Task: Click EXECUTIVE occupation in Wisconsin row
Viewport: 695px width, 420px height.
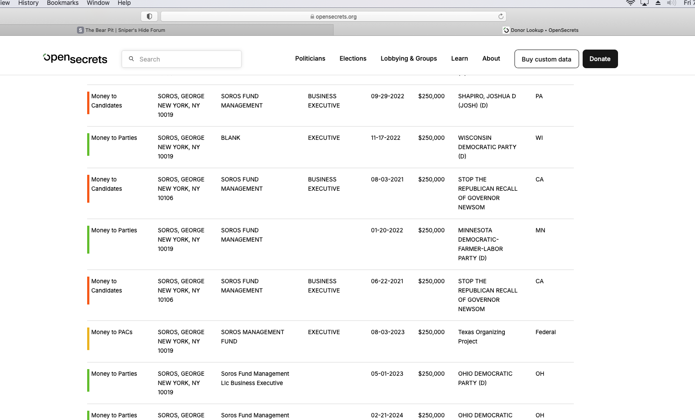Action: 324,138
